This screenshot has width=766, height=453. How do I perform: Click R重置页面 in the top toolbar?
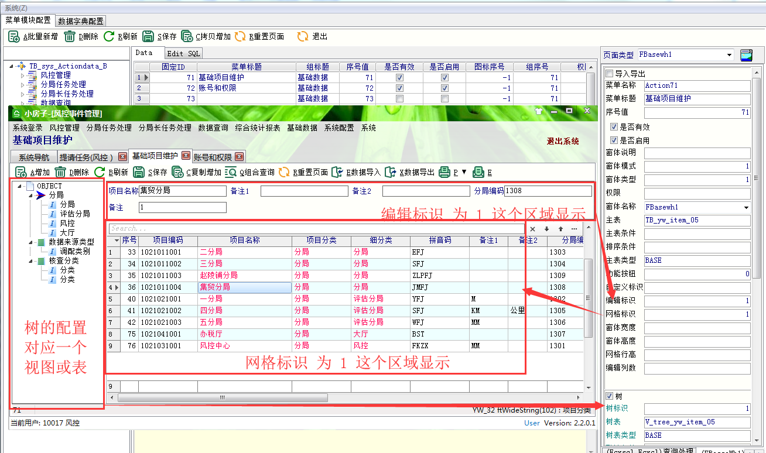tap(259, 36)
